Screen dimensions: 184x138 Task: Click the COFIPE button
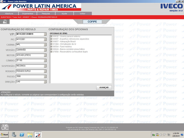(x=92, y=22)
